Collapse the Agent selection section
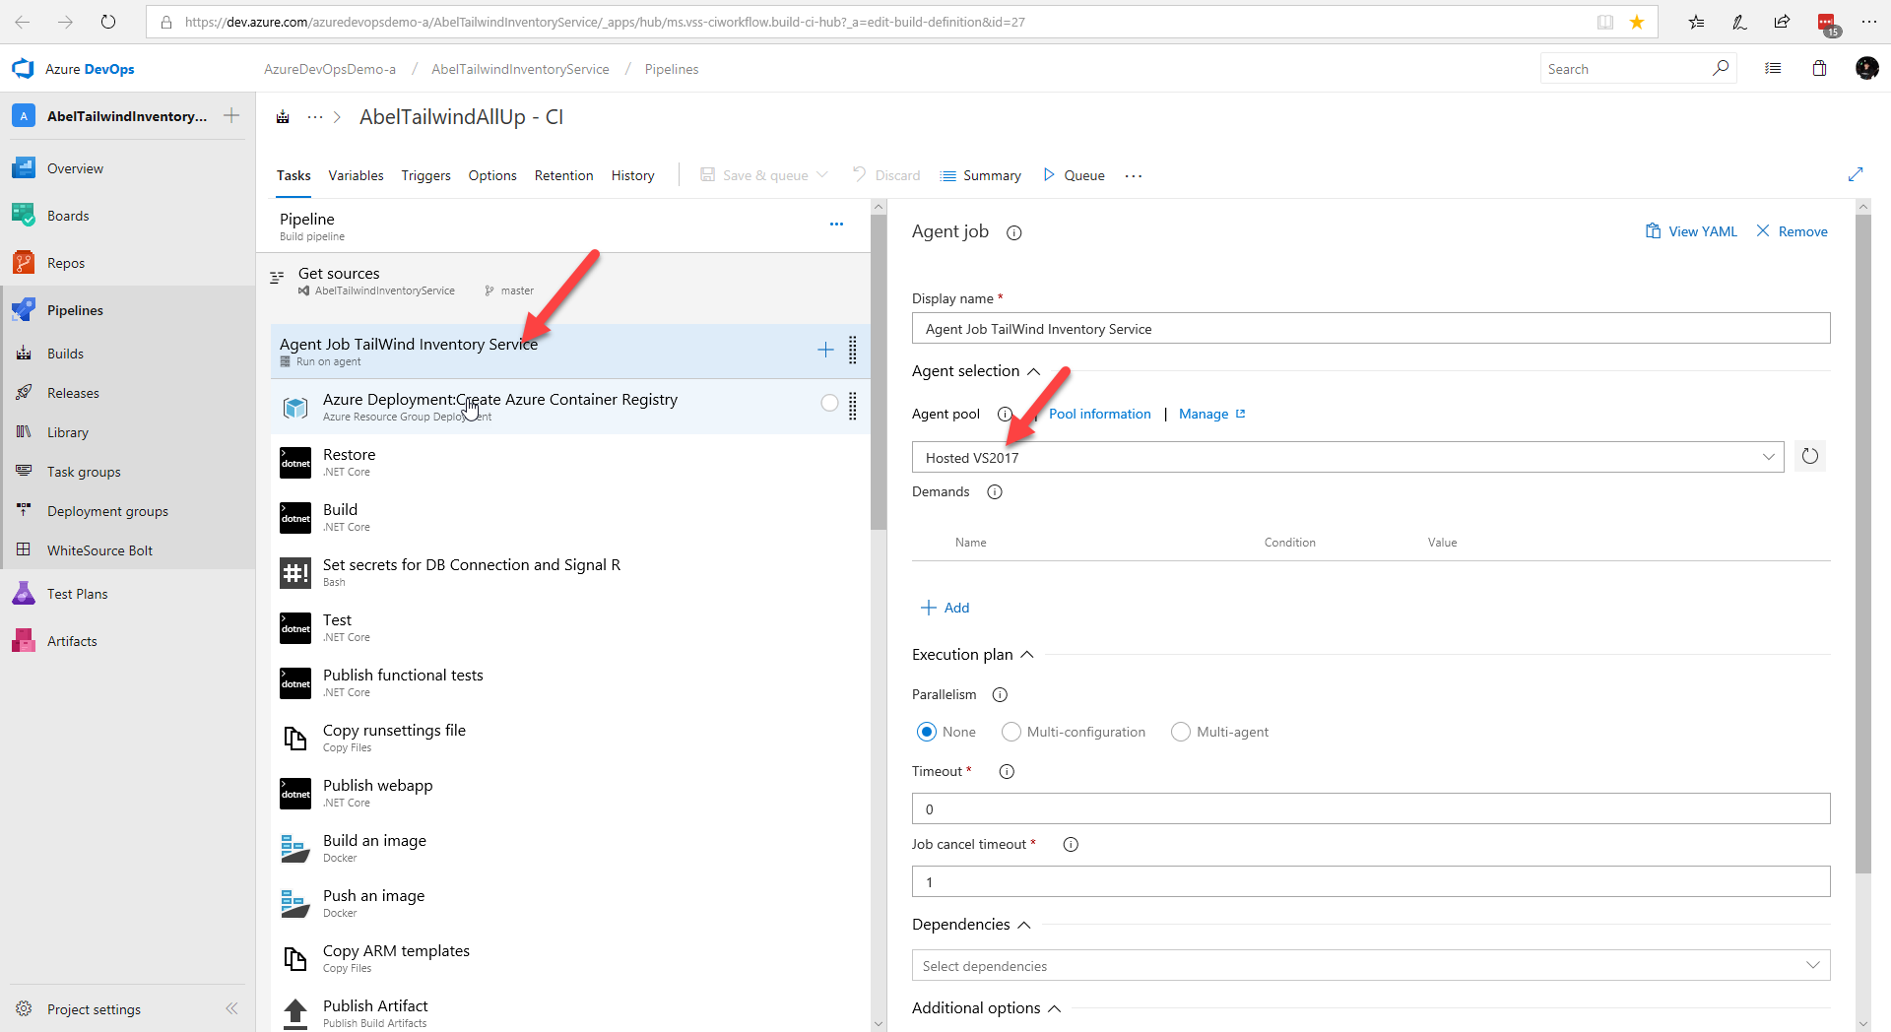This screenshot has height=1032, width=1891. pos(1033,371)
